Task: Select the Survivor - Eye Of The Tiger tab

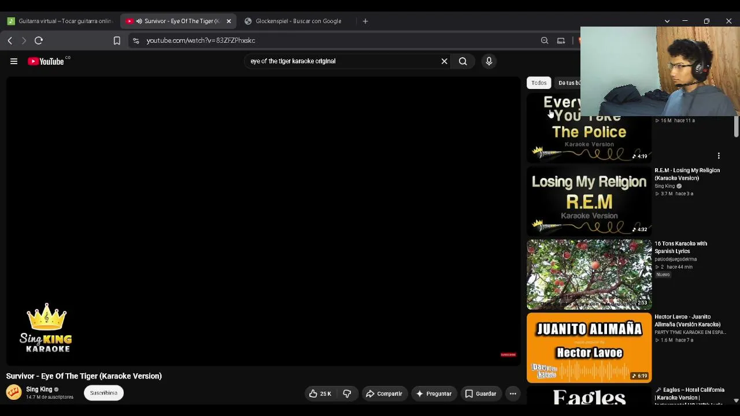Action: coord(178,21)
